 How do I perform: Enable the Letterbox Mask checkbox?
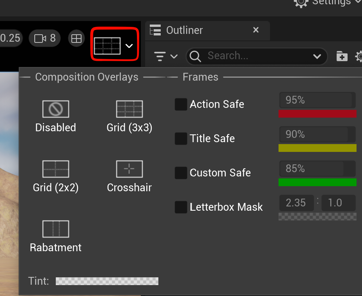click(181, 207)
